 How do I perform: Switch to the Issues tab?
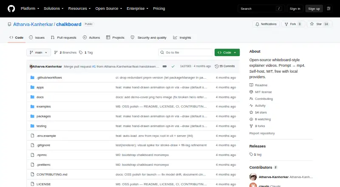tap(37, 37)
